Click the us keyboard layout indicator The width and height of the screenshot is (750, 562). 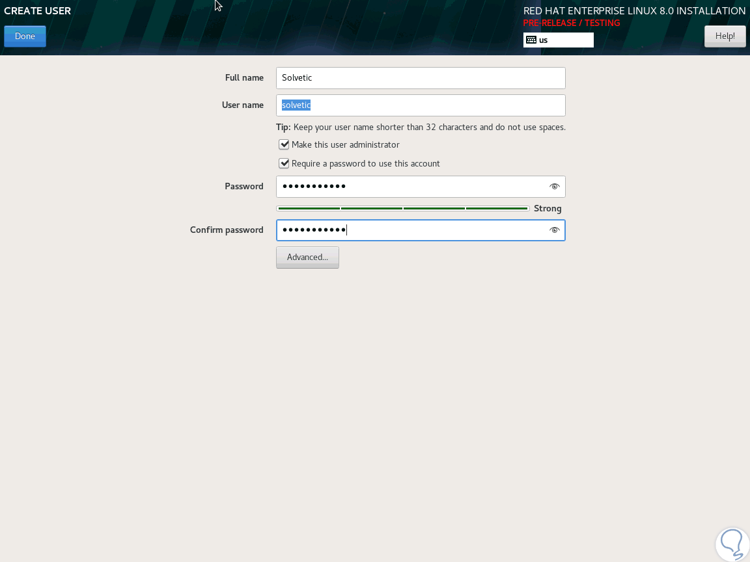(x=558, y=40)
